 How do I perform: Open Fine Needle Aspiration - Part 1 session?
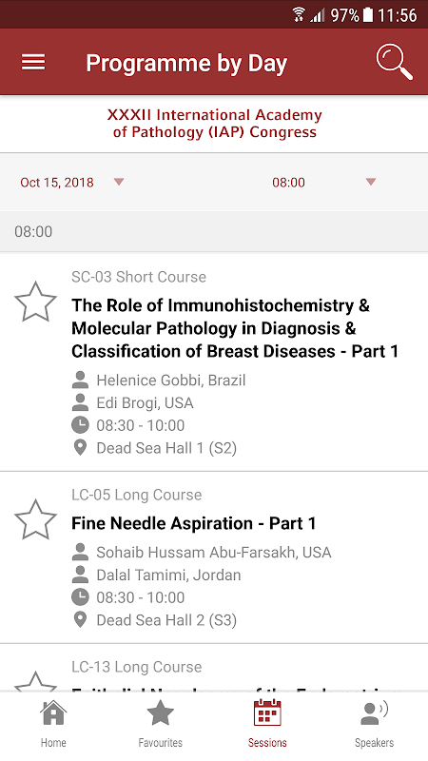[194, 523]
